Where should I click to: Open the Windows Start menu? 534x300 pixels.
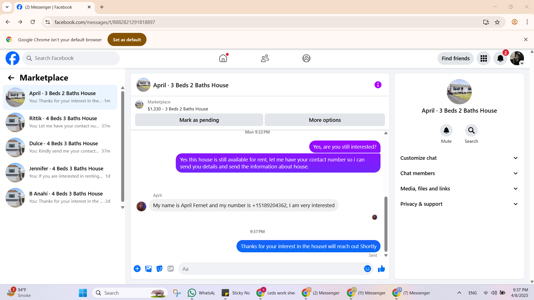pos(83,293)
